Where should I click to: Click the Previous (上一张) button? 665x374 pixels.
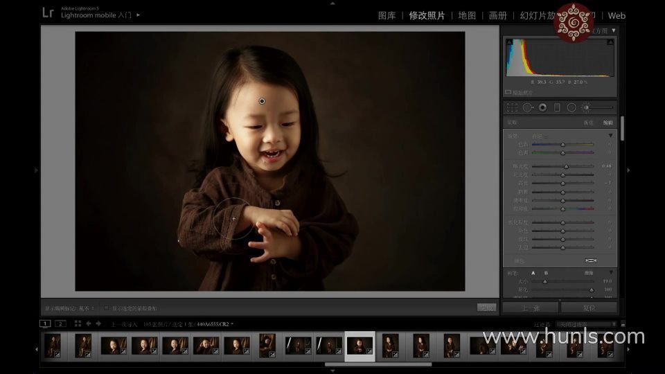[531, 308]
